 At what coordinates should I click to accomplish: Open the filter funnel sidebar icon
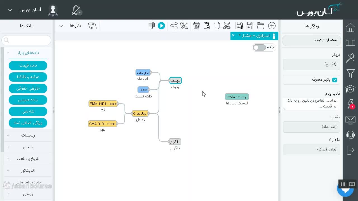(350, 73)
